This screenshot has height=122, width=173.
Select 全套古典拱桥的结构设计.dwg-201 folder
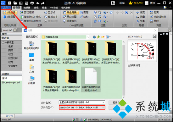(x=71, y=80)
